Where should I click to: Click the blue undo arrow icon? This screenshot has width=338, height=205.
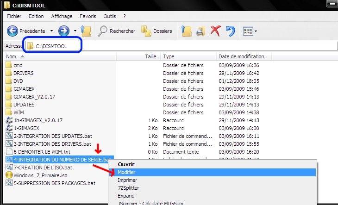[x=230, y=31]
